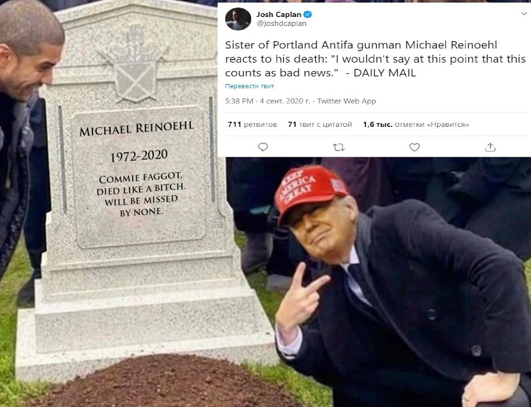Click the 1972-2020 dates on the gravestone
Viewport: 531px width, 407px height.
[x=139, y=156]
